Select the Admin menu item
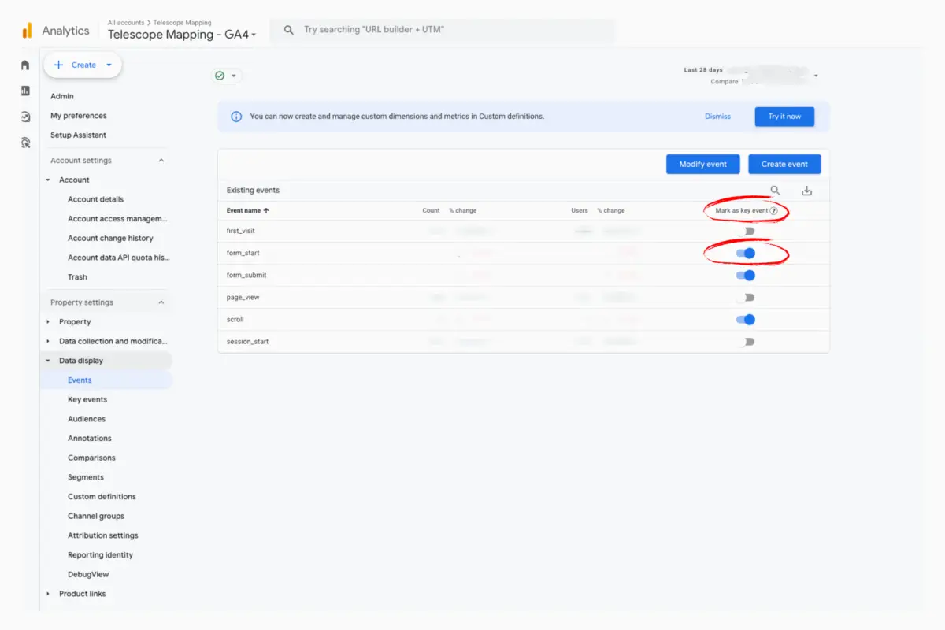This screenshot has height=630, width=945. tap(62, 96)
